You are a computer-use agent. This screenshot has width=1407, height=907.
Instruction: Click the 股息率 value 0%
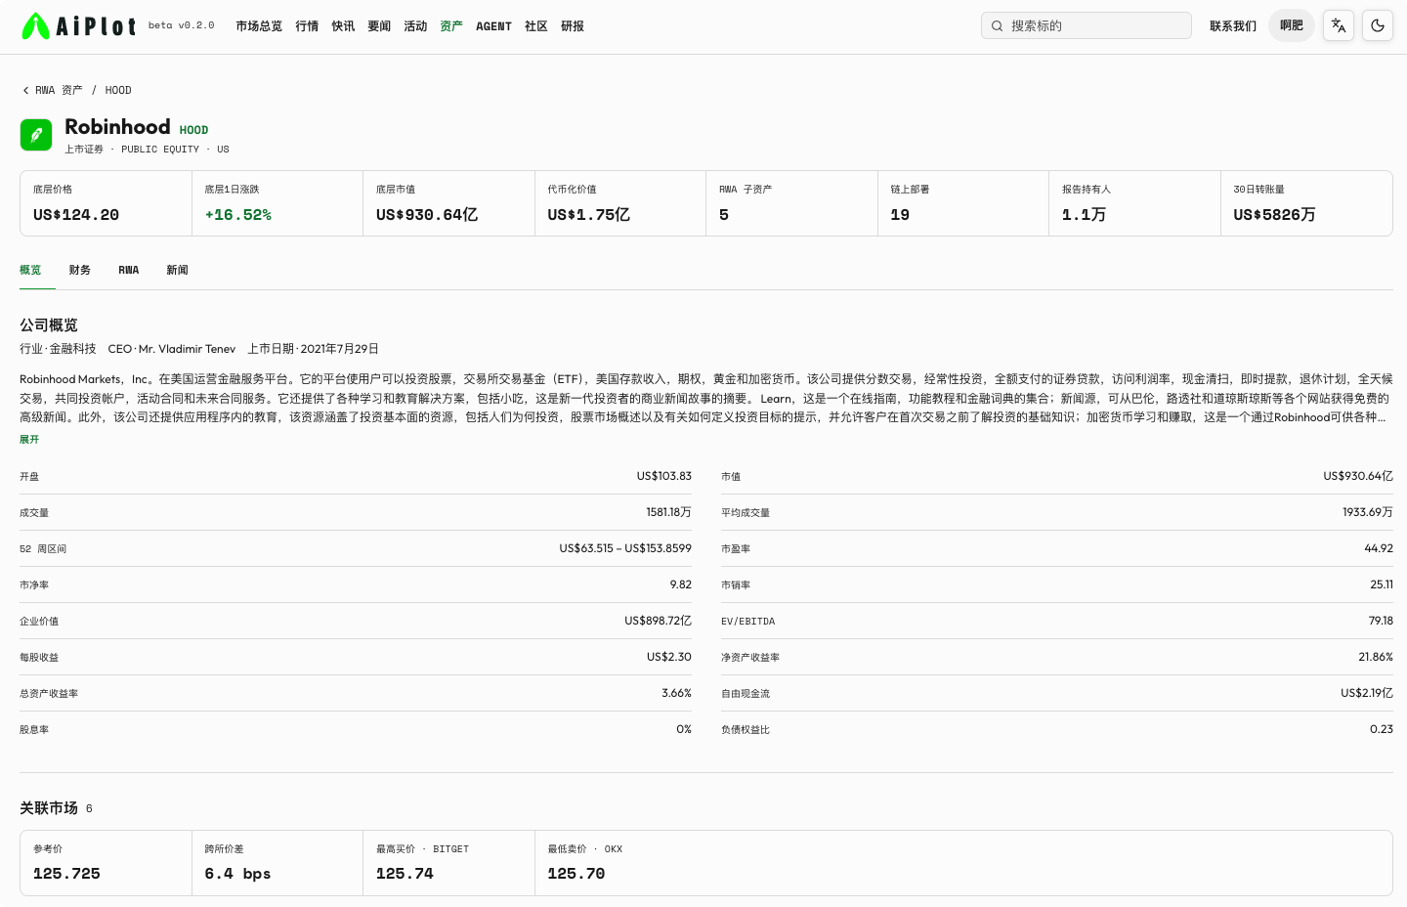pos(684,729)
